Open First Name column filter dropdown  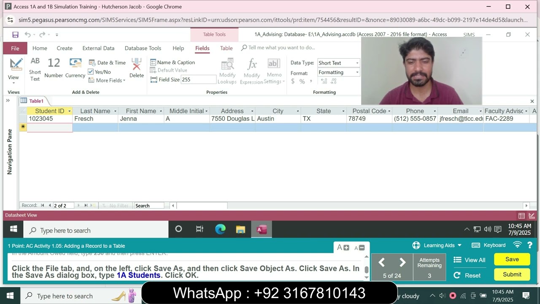(x=161, y=111)
